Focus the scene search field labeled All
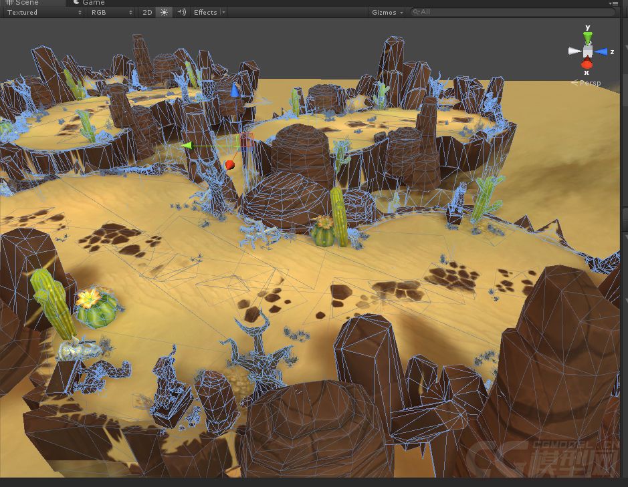628x487 pixels. [x=513, y=12]
